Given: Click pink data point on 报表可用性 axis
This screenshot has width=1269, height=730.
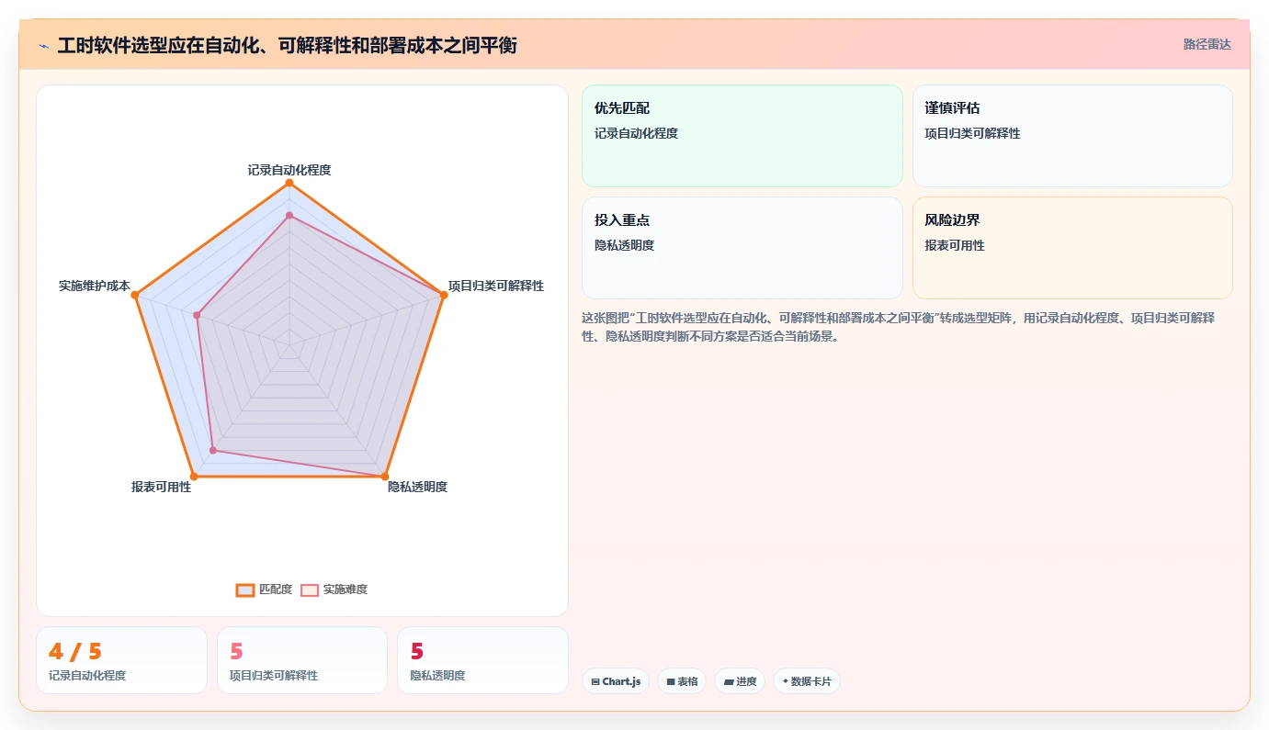Looking at the screenshot, I should pyautogui.click(x=213, y=450).
